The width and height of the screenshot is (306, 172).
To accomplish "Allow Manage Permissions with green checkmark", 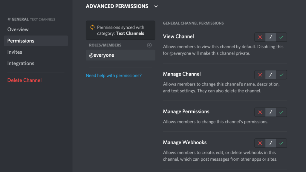I will click(281, 112).
